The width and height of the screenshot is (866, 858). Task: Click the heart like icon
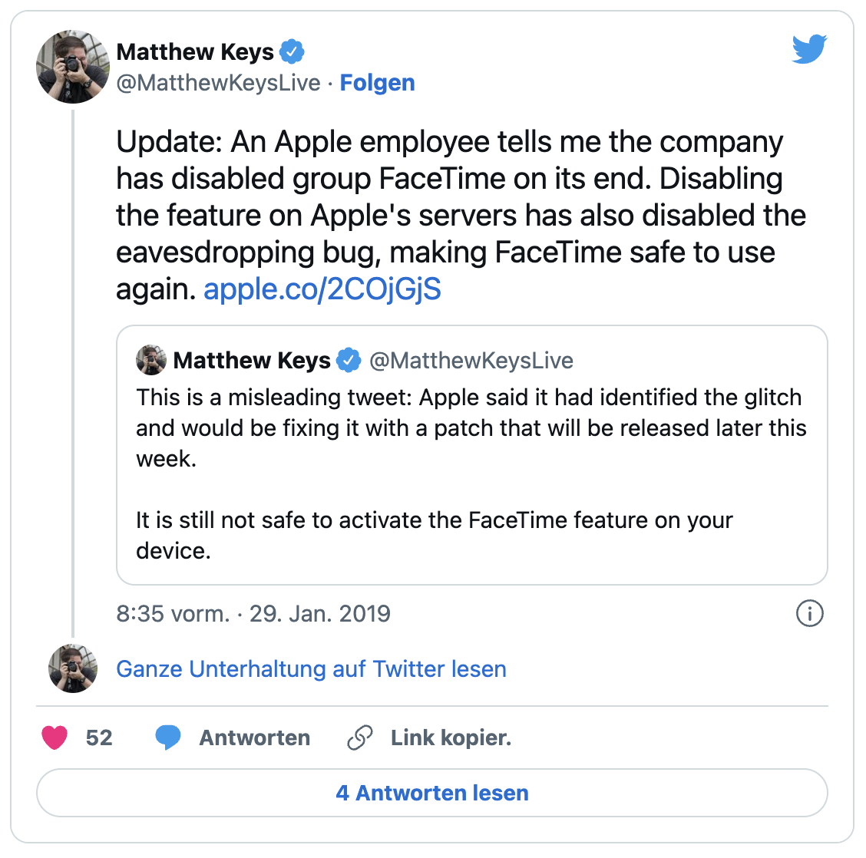55,738
